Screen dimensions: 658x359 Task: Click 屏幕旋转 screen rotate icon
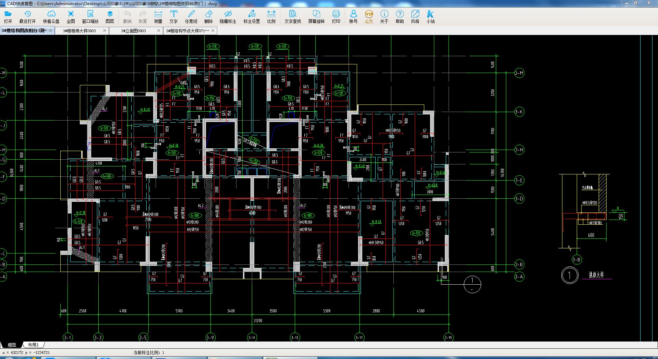[316, 16]
